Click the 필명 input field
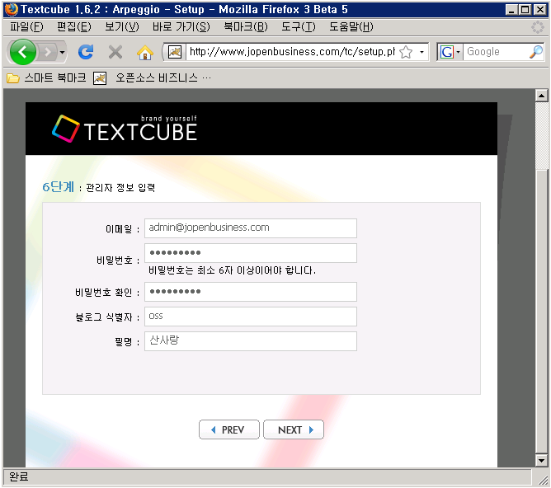This screenshot has width=551, height=488. tap(251, 341)
